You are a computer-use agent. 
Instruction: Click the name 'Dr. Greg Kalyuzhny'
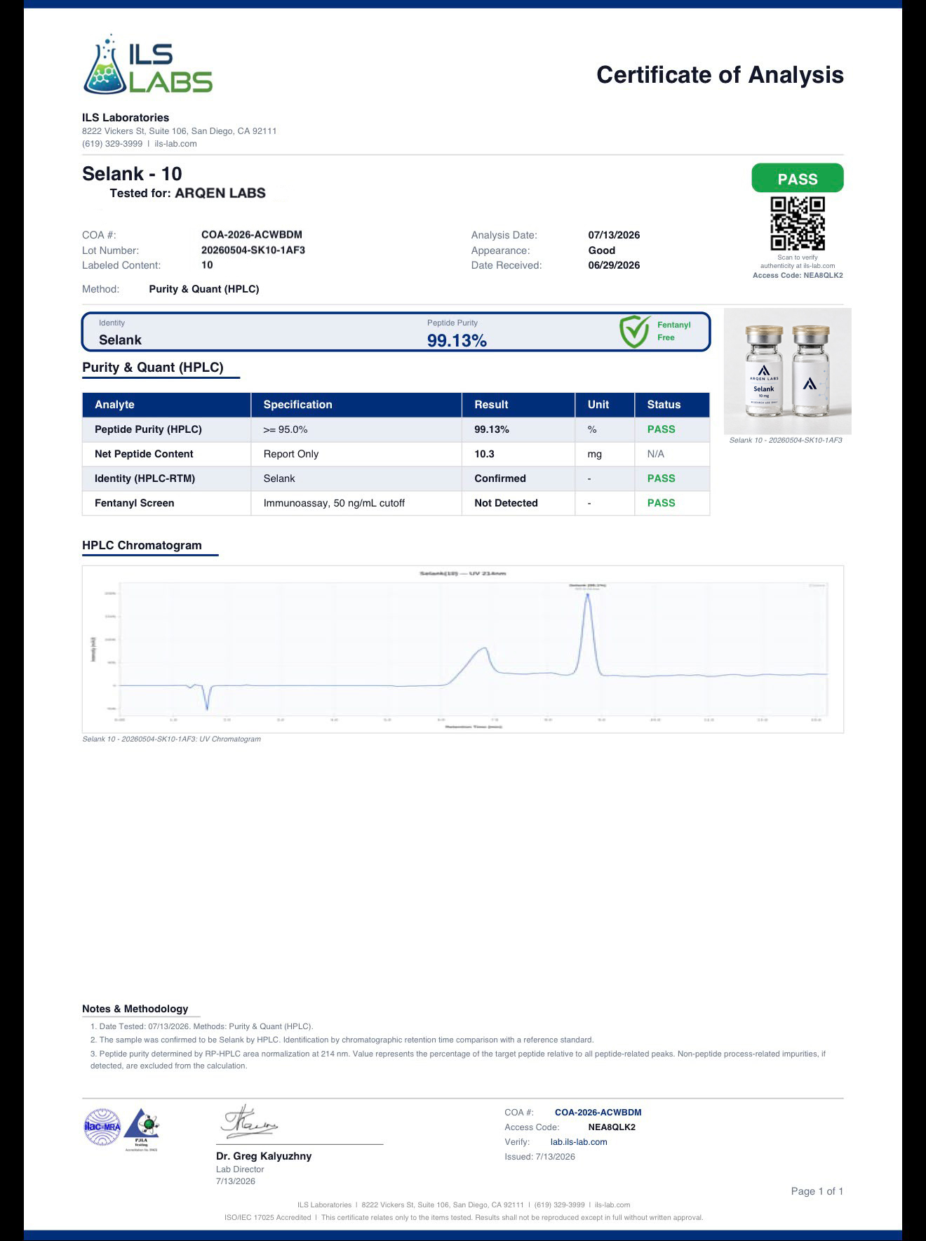tap(264, 1155)
